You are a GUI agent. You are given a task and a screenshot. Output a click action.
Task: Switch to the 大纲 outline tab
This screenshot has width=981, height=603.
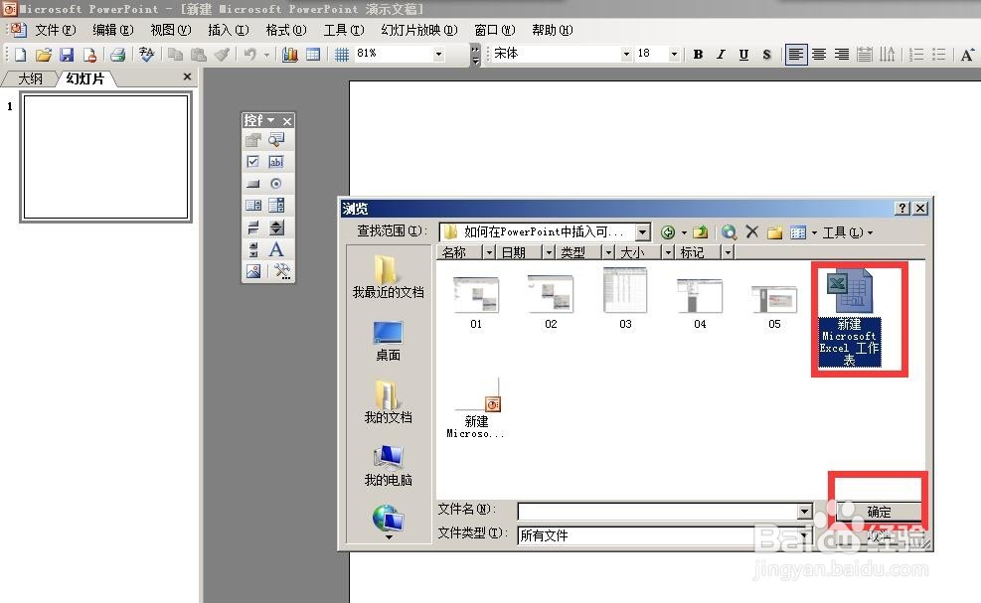click(30, 78)
